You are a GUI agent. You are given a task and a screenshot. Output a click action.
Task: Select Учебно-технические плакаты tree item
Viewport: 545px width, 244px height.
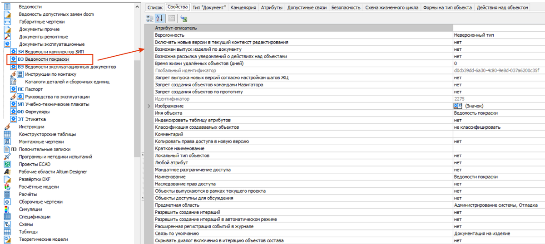pos(57,104)
